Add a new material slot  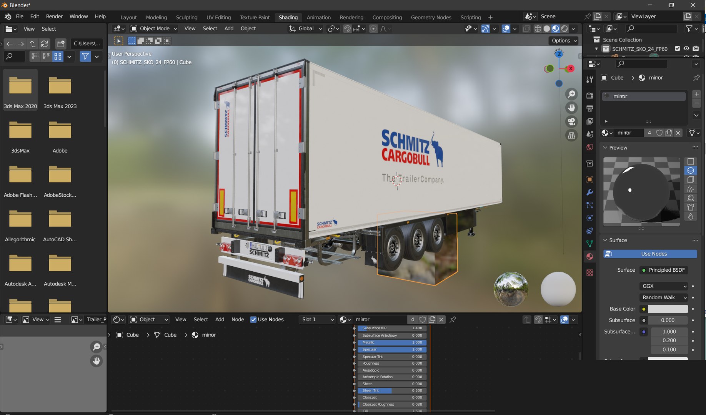pyautogui.click(x=696, y=94)
